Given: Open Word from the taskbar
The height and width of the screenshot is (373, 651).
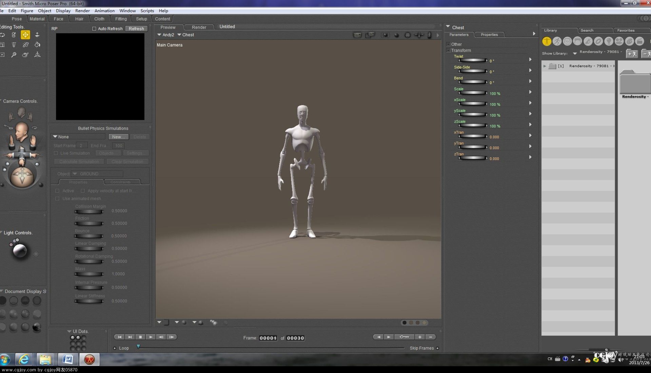Looking at the screenshot, I should click(x=68, y=359).
